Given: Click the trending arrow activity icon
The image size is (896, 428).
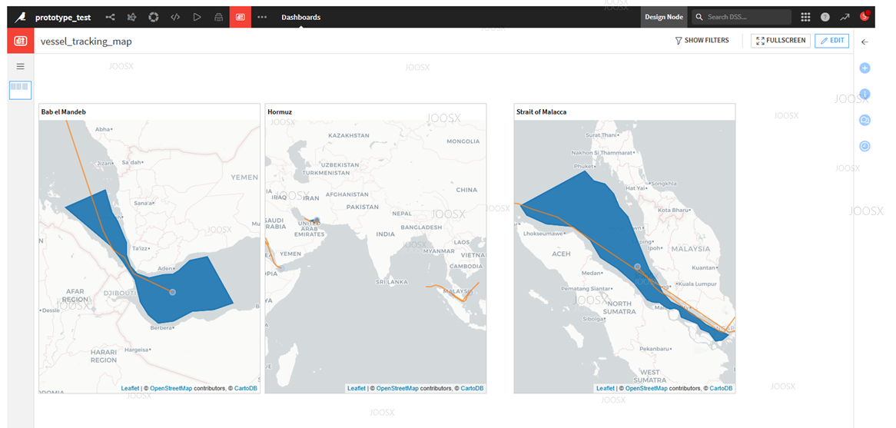Looking at the screenshot, I should pyautogui.click(x=845, y=17).
